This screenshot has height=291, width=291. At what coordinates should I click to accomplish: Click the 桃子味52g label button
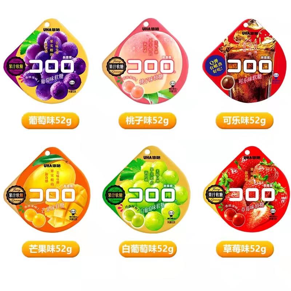pyautogui.click(x=147, y=121)
